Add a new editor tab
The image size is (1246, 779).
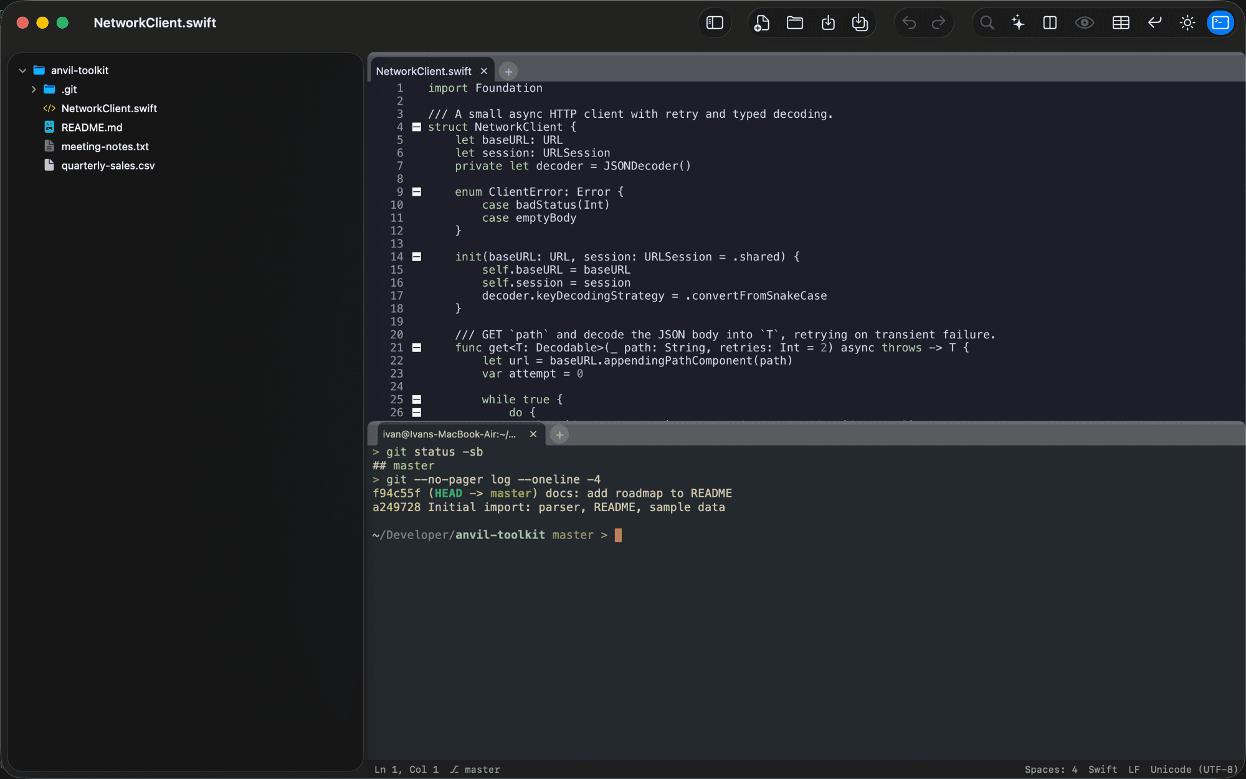[x=508, y=72]
